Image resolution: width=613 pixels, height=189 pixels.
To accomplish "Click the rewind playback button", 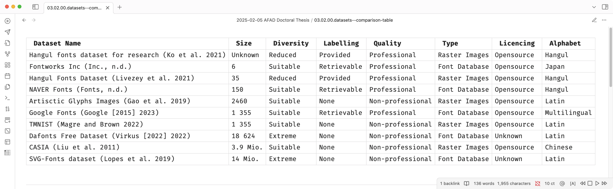I will coord(583,183).
